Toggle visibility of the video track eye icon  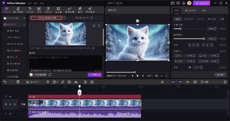click(x=10, y=104)
